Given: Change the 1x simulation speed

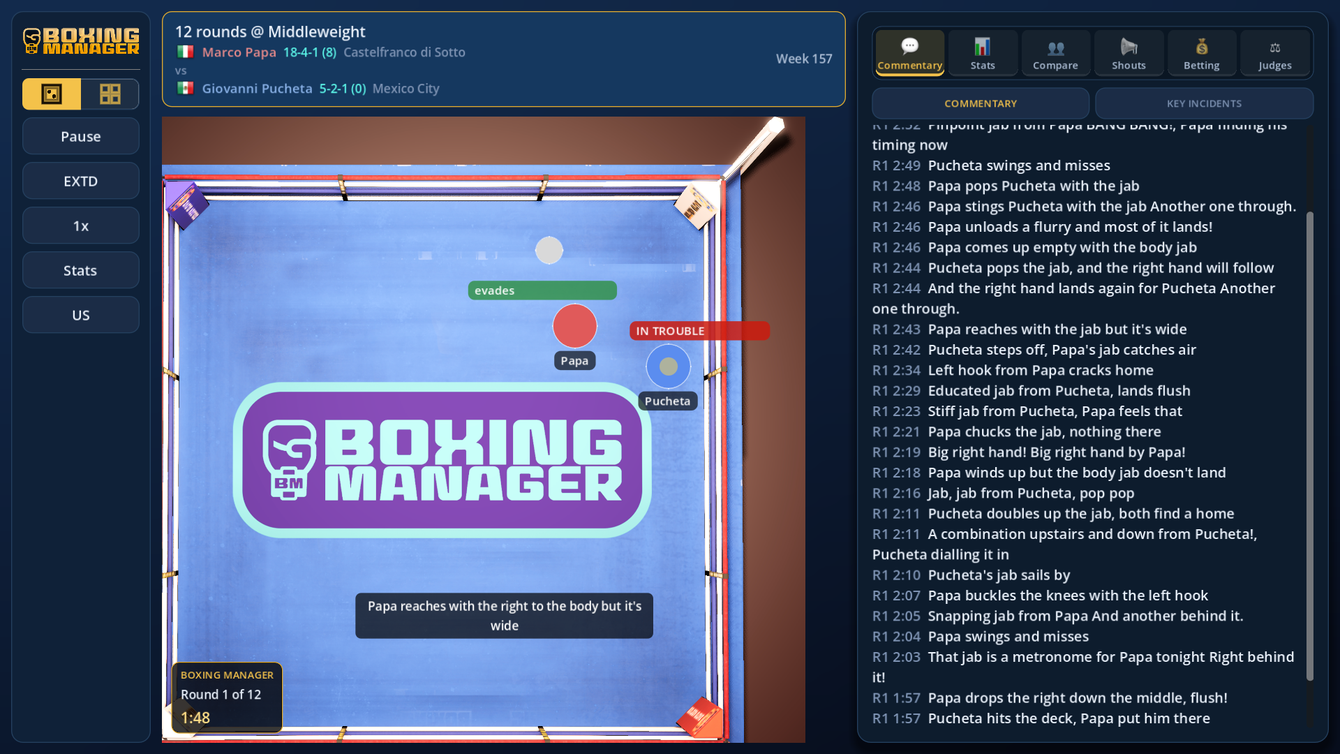Looking at the screenshot, I should (81, 226).
